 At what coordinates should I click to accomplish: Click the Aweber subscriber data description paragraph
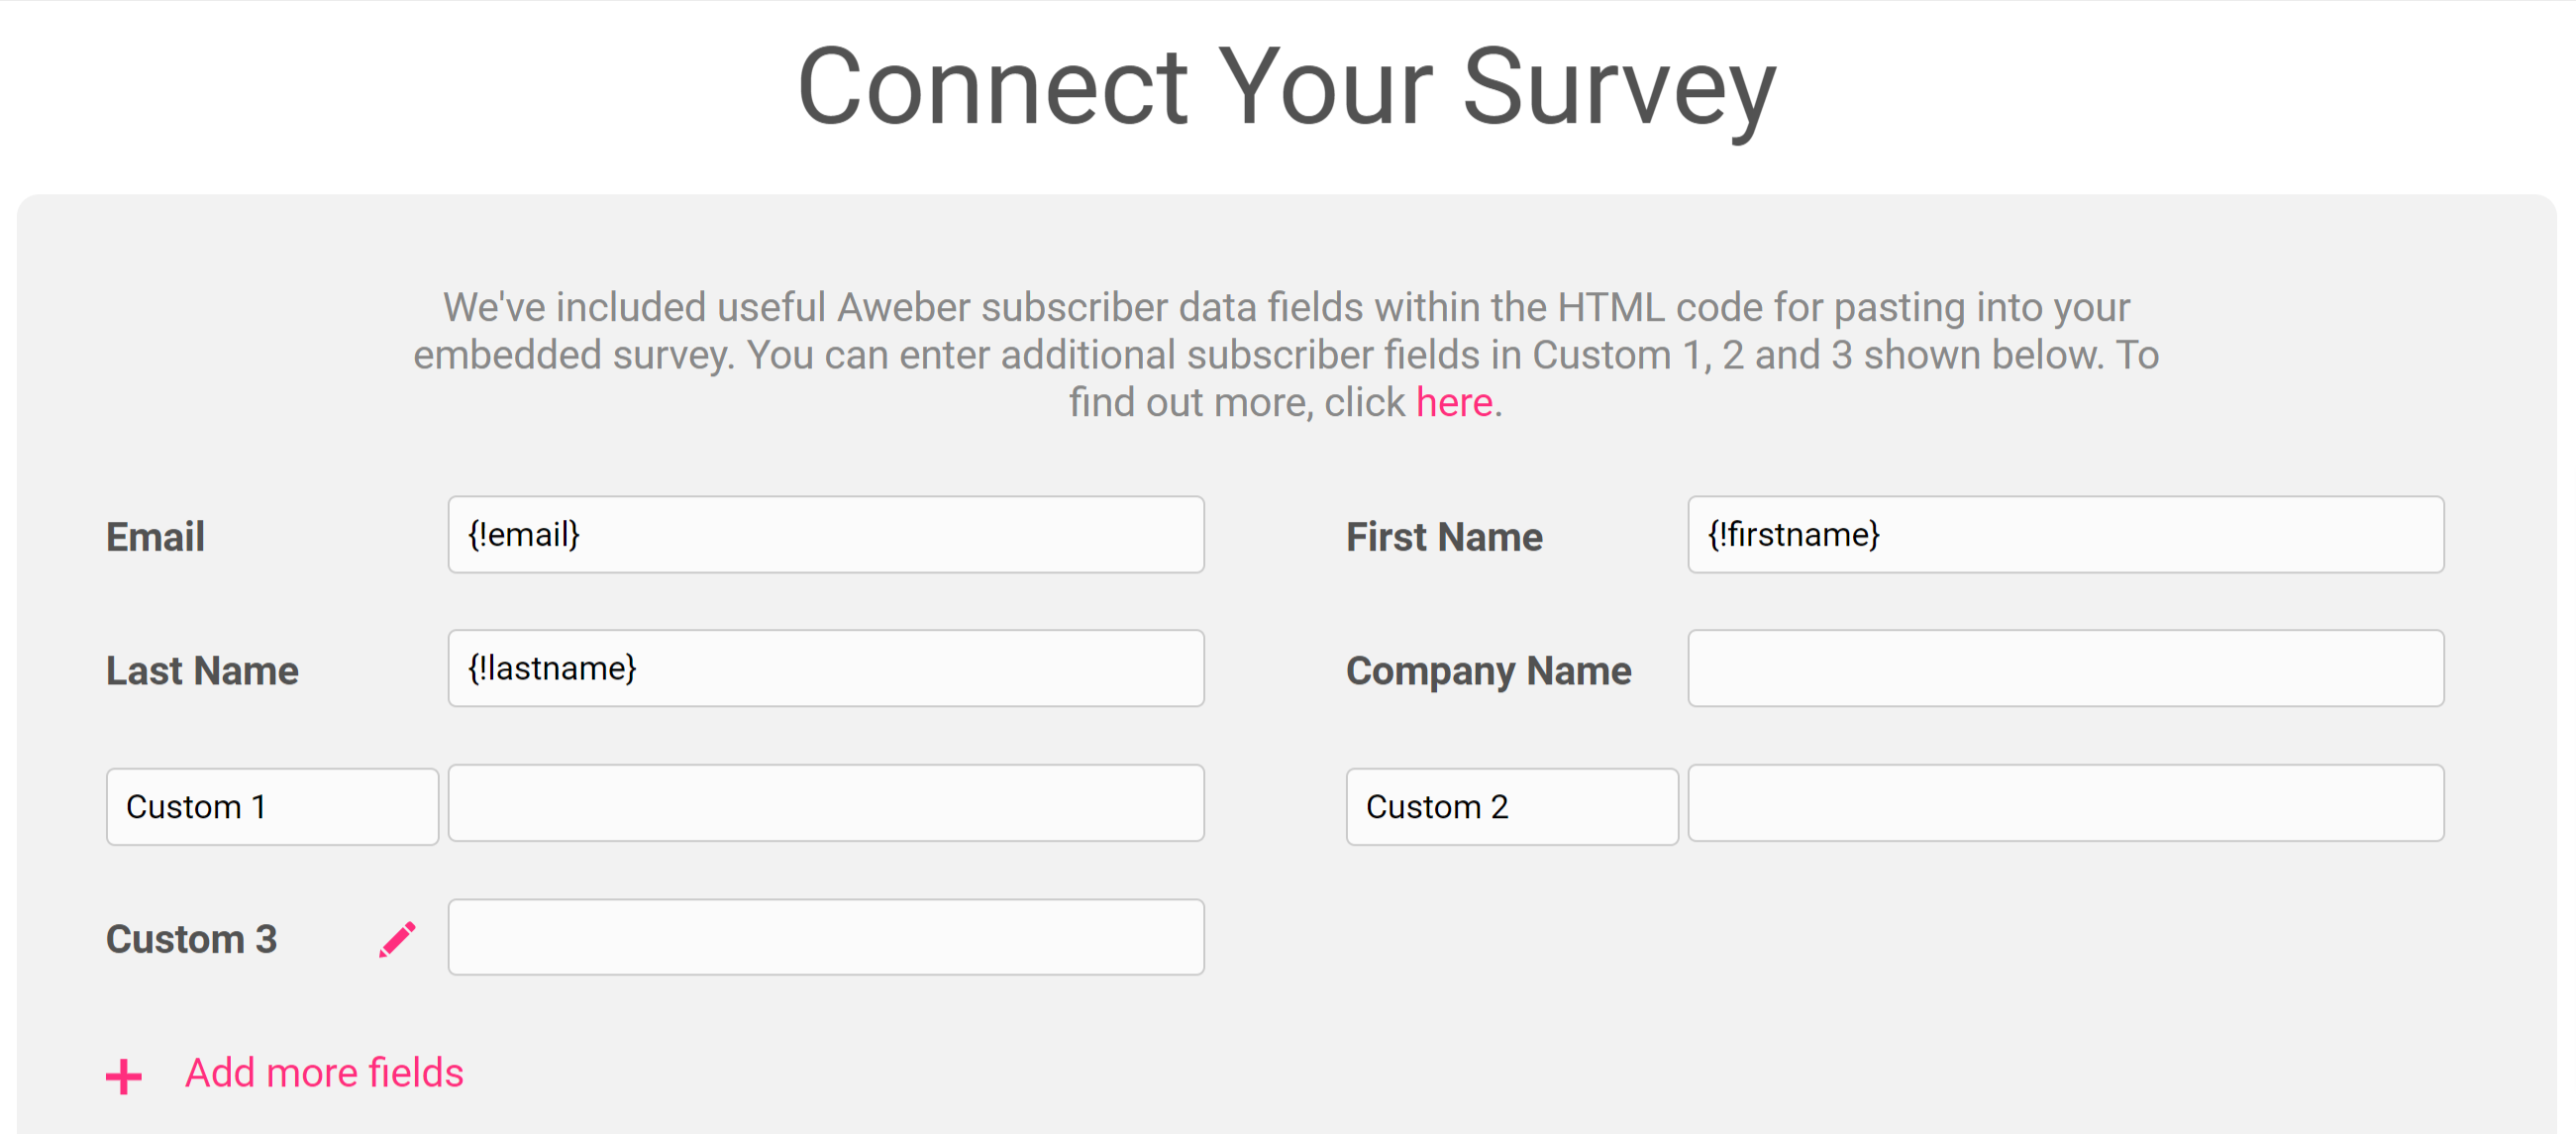(x=1287, y=354)
